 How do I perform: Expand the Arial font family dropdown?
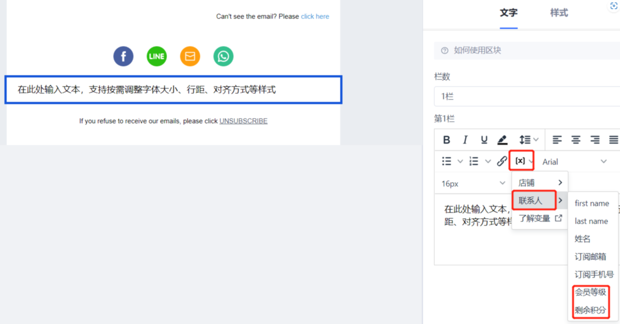click(574, 162)
